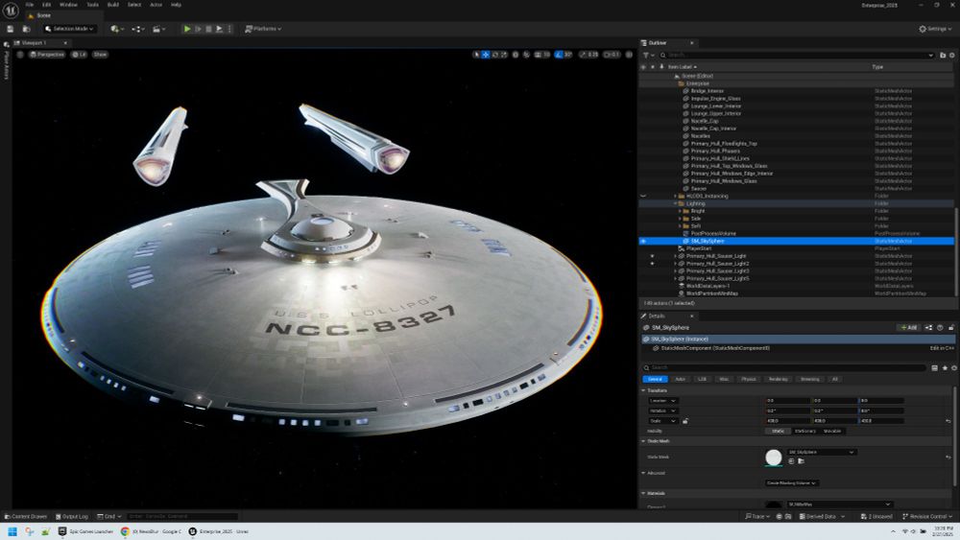Viewport: 960px width, 540px height.
Task: Select PostProcessVolume in the Outliner
Action: click(713, 234)
